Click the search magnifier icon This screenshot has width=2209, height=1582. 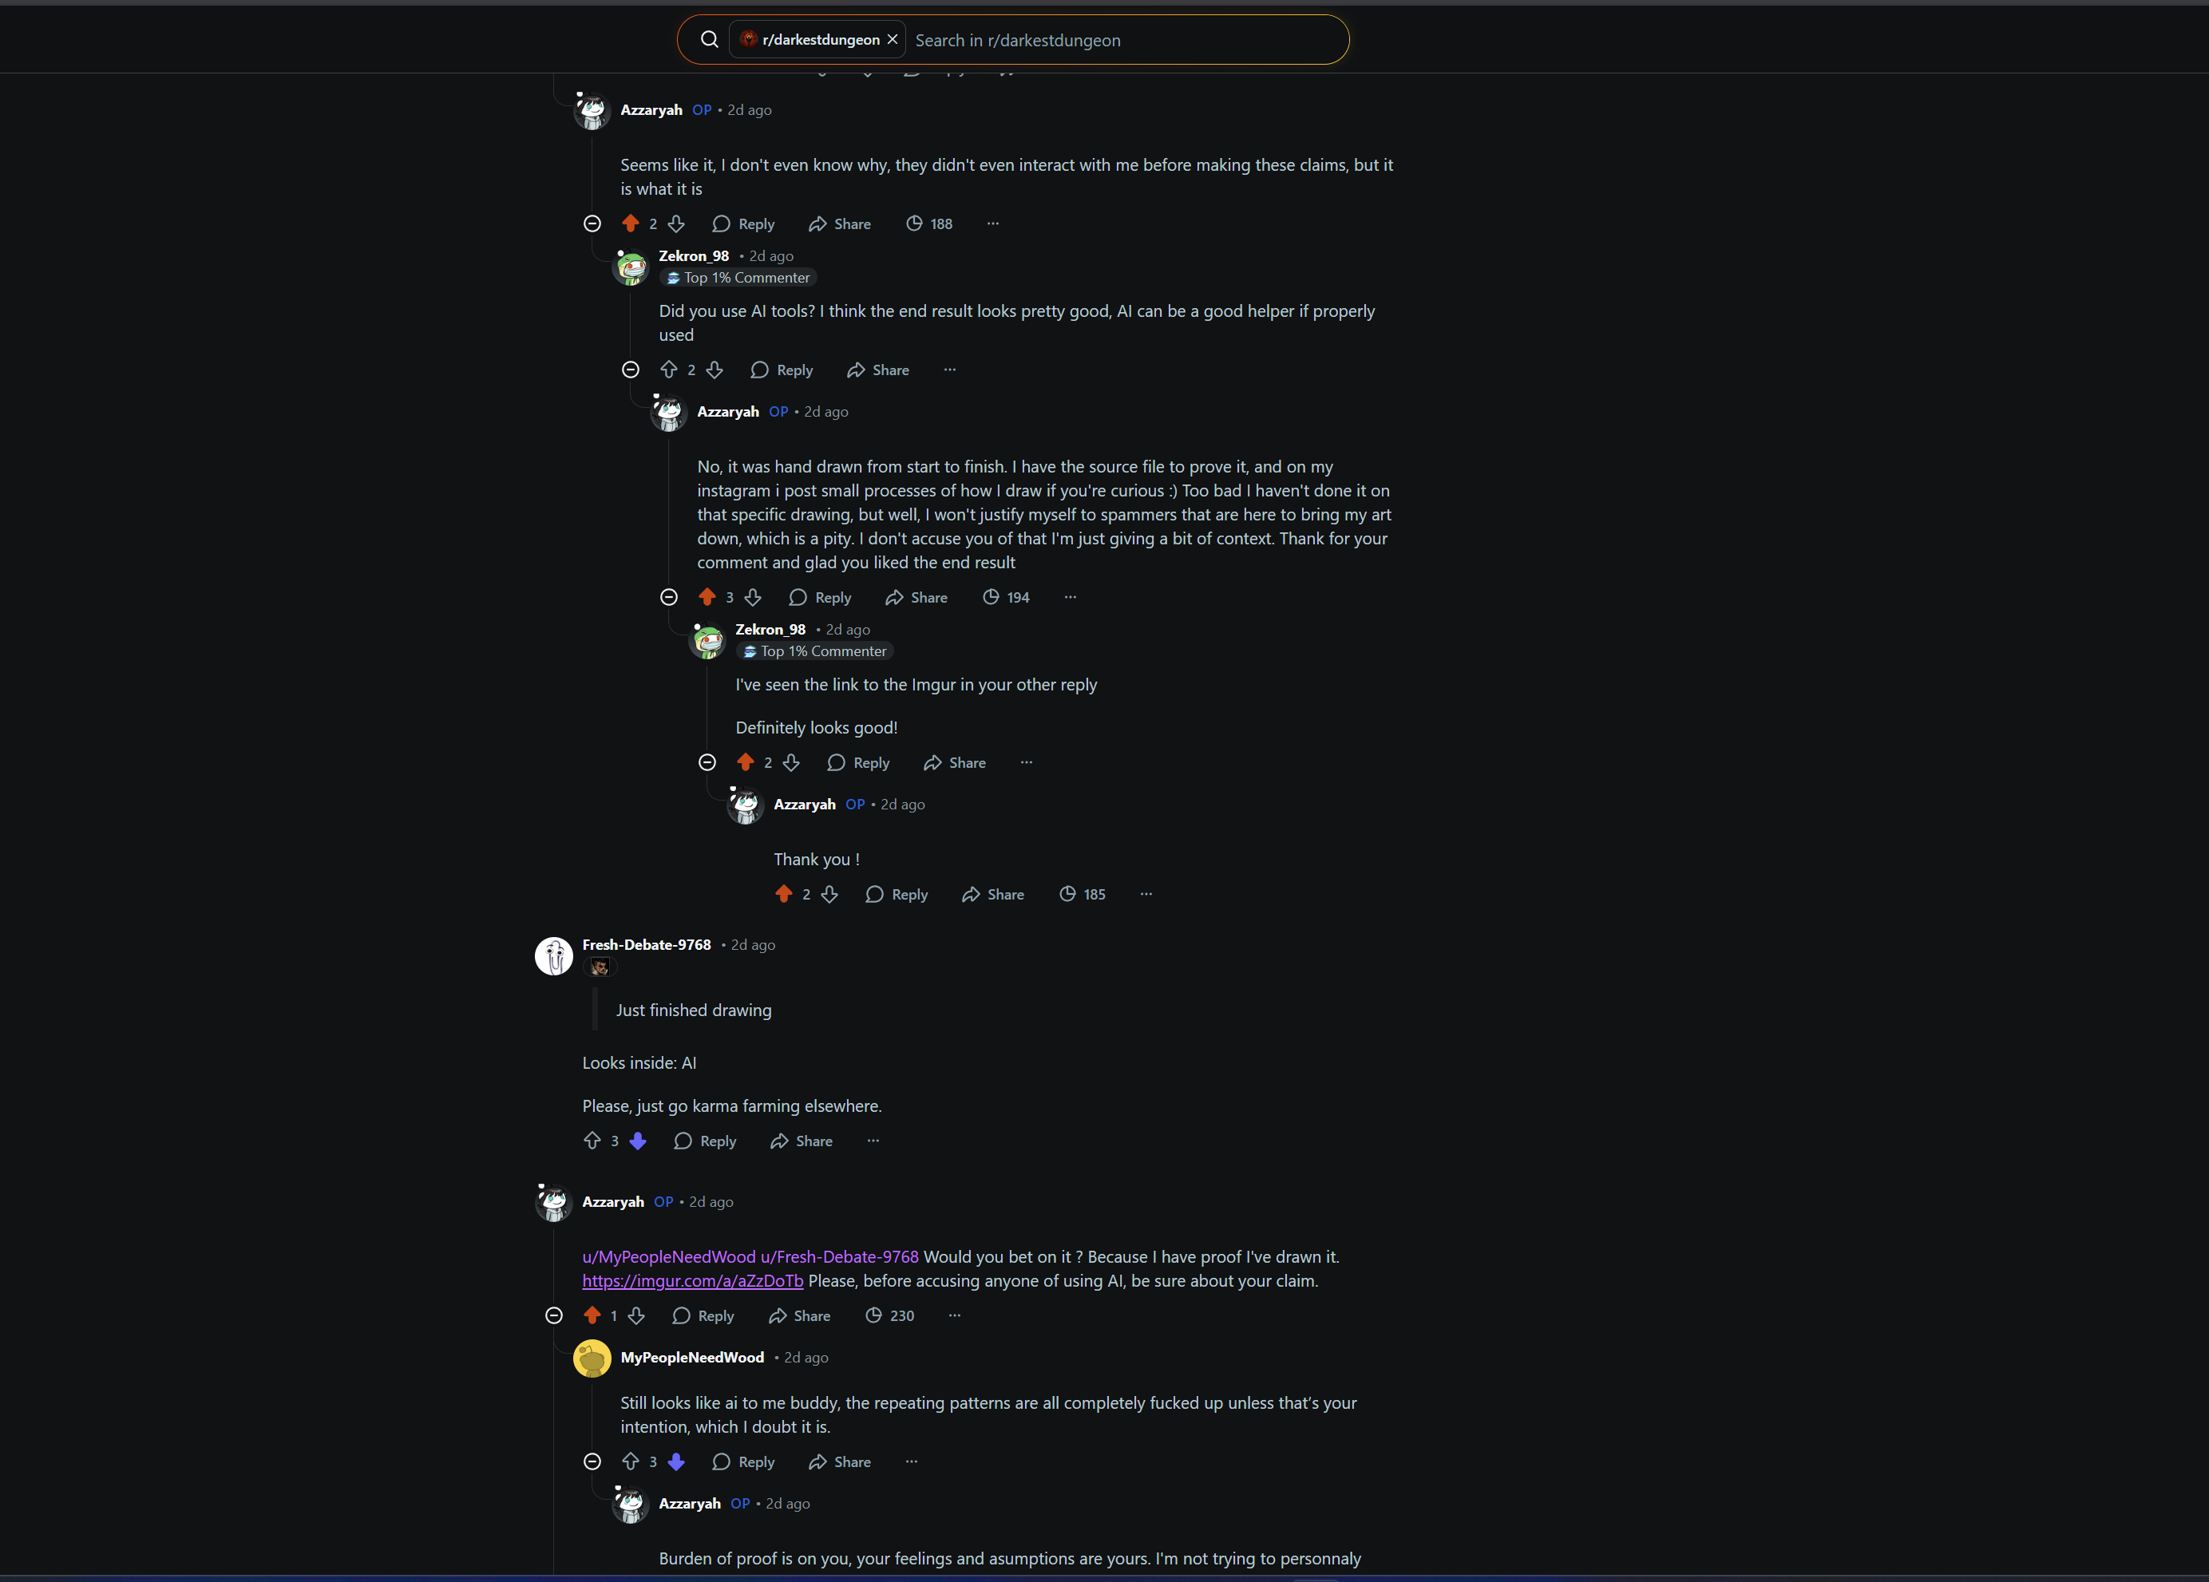[x=709, y=40]
